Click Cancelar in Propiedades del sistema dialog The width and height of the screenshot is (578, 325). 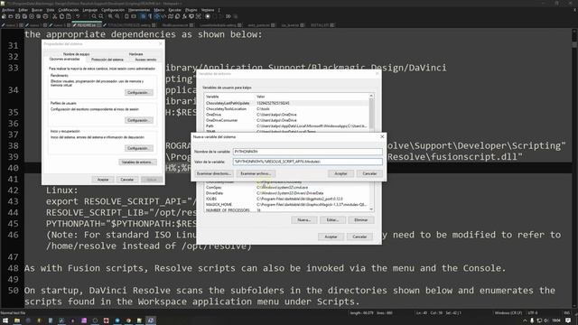coord(127,180)
